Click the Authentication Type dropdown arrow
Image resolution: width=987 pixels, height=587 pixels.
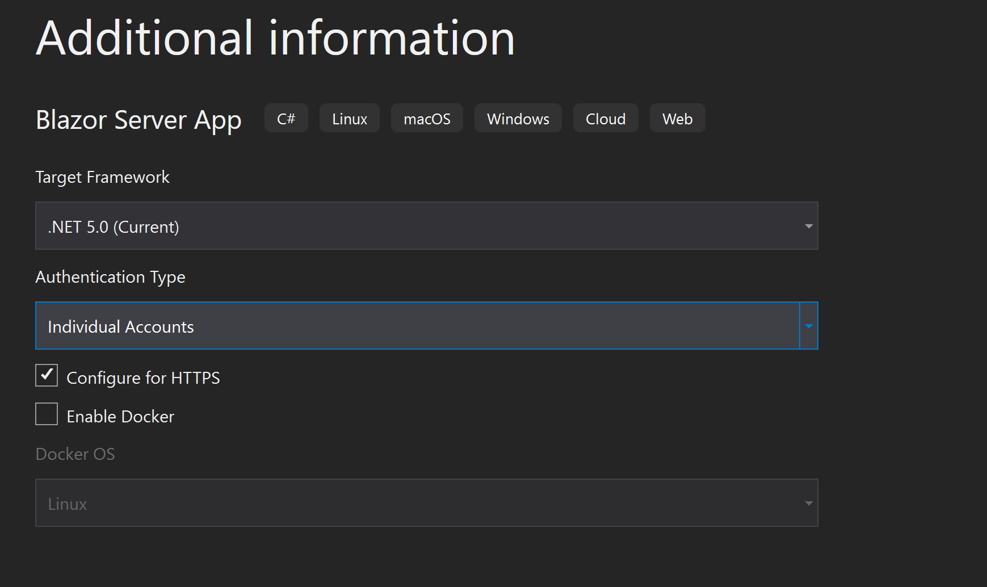(809, 326)
